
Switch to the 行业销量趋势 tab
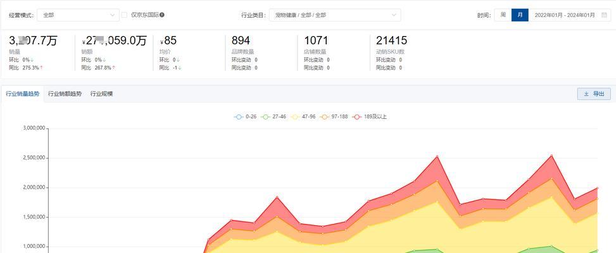[x=22, y=94]
